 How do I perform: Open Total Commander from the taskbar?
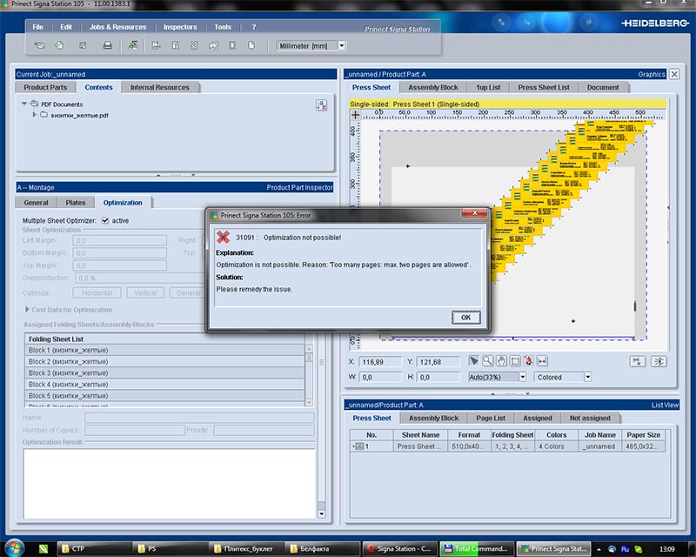tap(474, 548)
